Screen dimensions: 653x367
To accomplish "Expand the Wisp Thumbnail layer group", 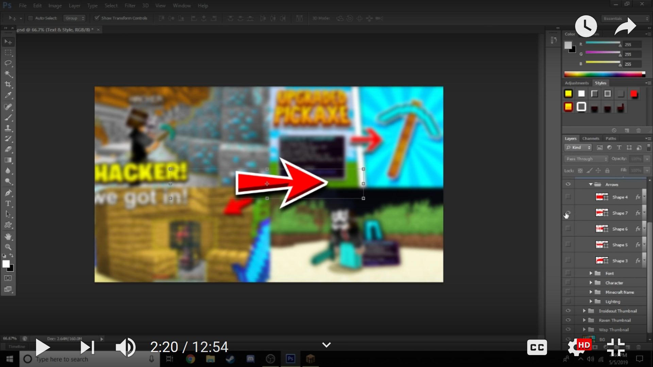I will pyautogui.click(x=584, y=330).
